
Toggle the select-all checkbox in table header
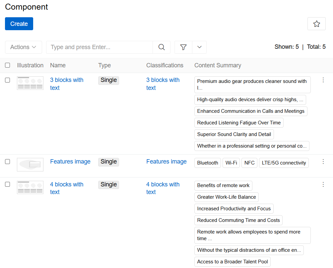point(8,65)
